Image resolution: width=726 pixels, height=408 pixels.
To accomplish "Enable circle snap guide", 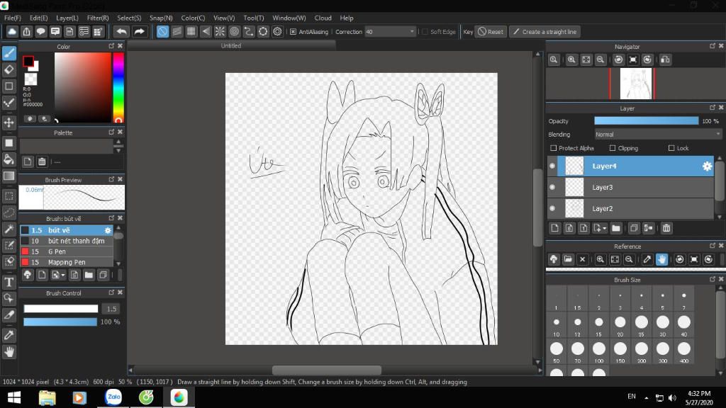I will [234, 31].
